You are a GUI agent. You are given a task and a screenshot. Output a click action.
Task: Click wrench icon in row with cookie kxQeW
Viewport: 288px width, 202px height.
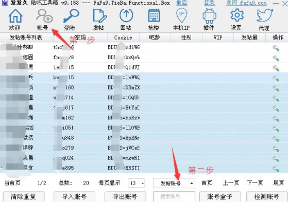pyautogui.click(x=276, y=58)
